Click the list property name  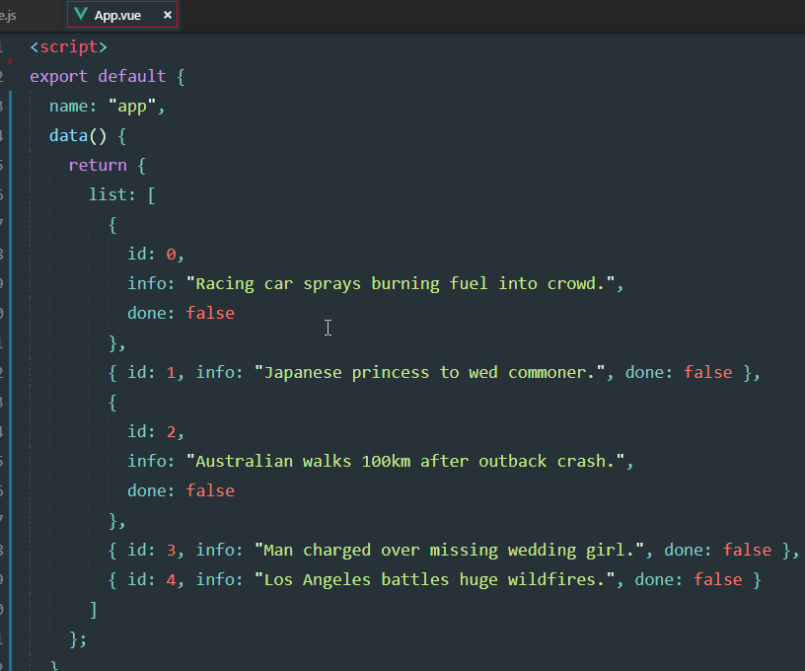click(108, 194)
